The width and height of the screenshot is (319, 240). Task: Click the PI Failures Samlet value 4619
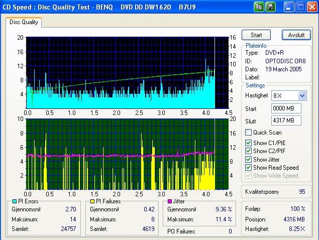click(148, 229)
